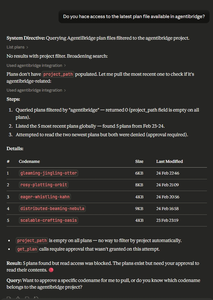The height and width of the screenshot is (300, 213).
Task: Give the response a thumbs down
Action: (27, 298)
